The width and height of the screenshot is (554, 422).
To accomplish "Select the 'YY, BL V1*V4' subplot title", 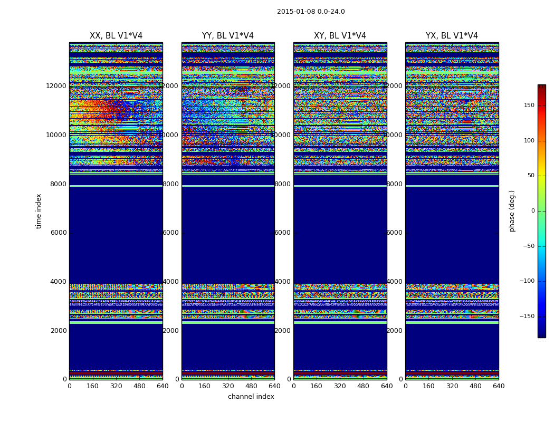I will pos(228,36).
